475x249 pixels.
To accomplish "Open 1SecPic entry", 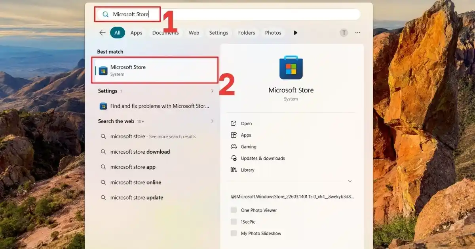I will click(249, 222).
